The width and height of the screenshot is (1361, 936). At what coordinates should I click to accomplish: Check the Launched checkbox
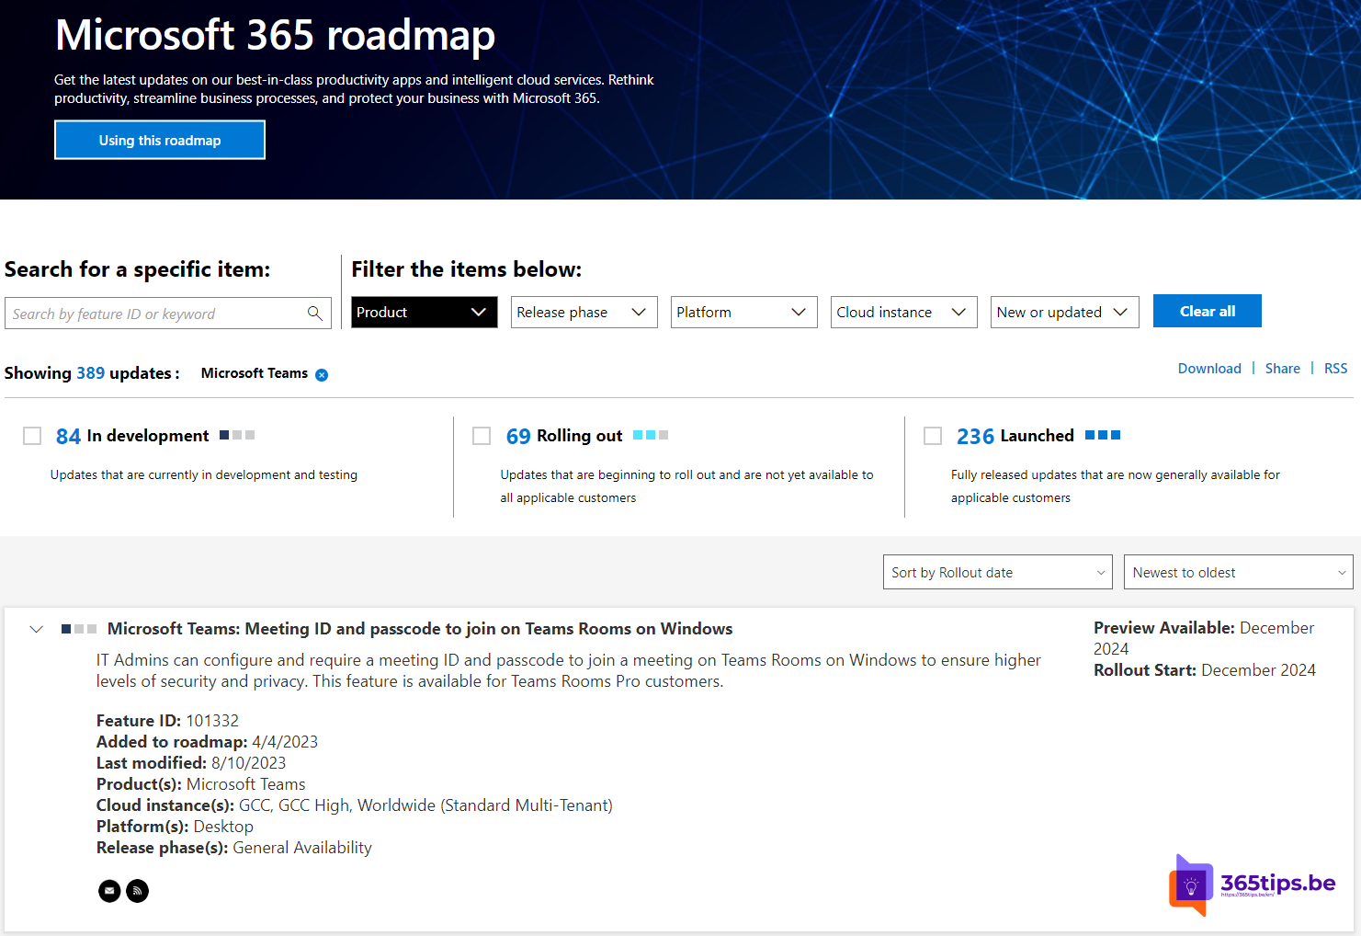(933, 436)
